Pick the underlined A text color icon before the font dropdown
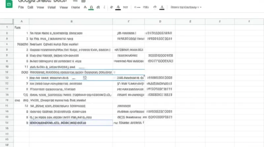 162,7
